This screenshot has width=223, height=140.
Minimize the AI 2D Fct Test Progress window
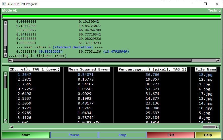194,4
